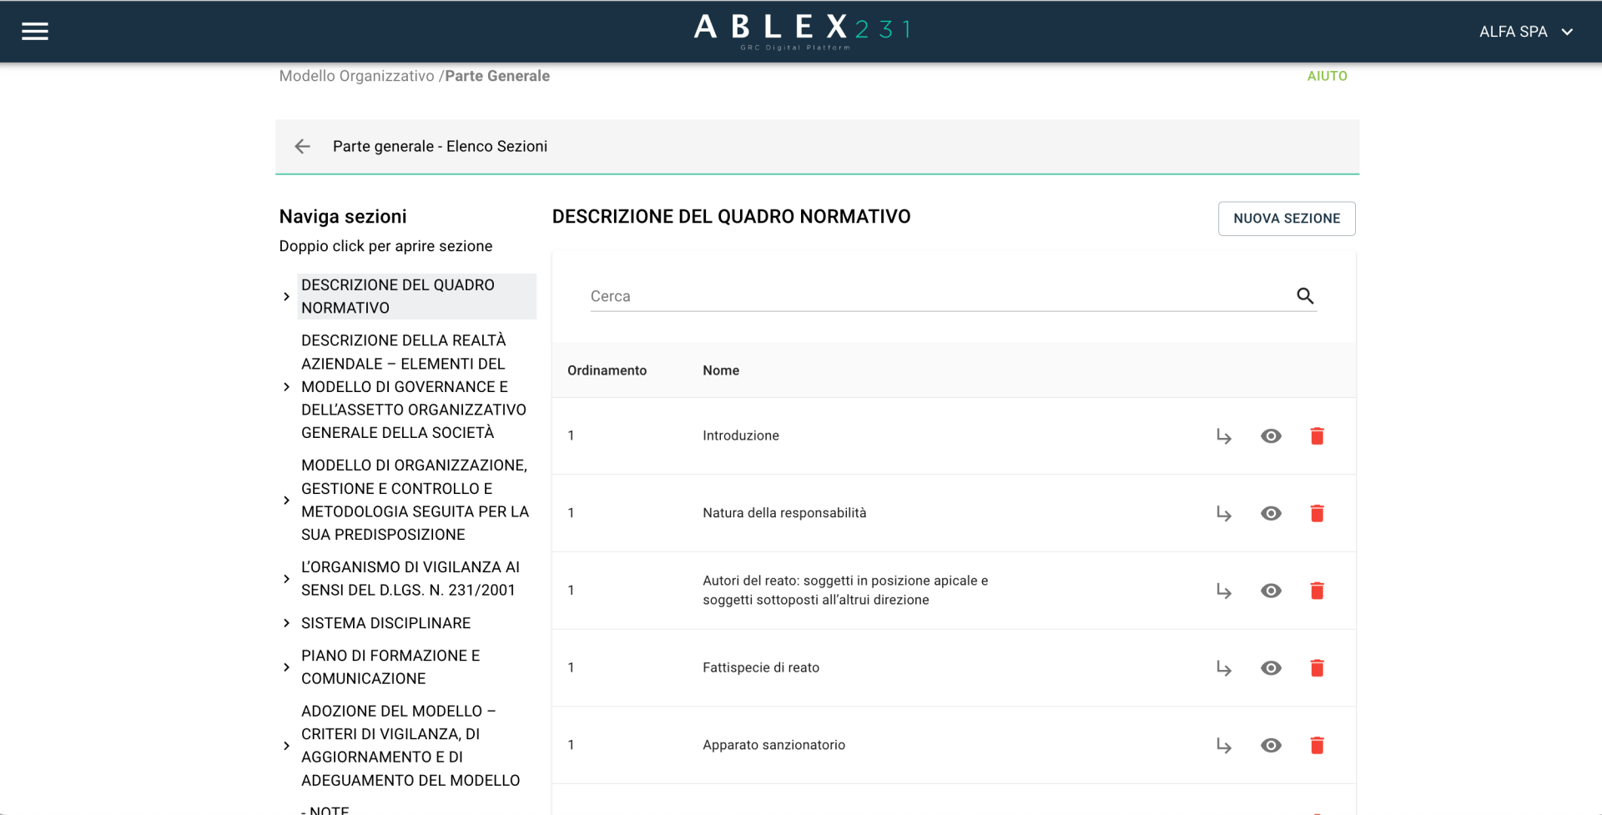Toggle the eye icon for Fattispecie di reato
1602x815 pixels.
(1270, 668)
